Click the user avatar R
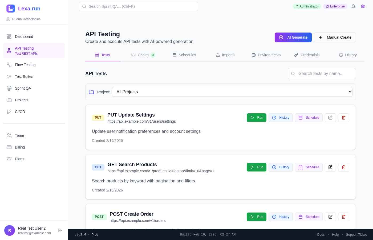Viewport: 373px width, 240px height. (x=10, y=230)
